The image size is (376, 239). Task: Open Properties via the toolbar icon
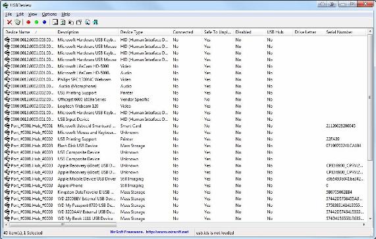coord(79,22)
